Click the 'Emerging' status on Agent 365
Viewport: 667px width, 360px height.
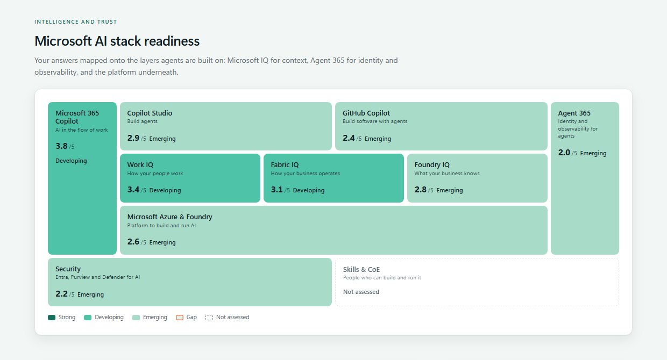click(593, 153)
